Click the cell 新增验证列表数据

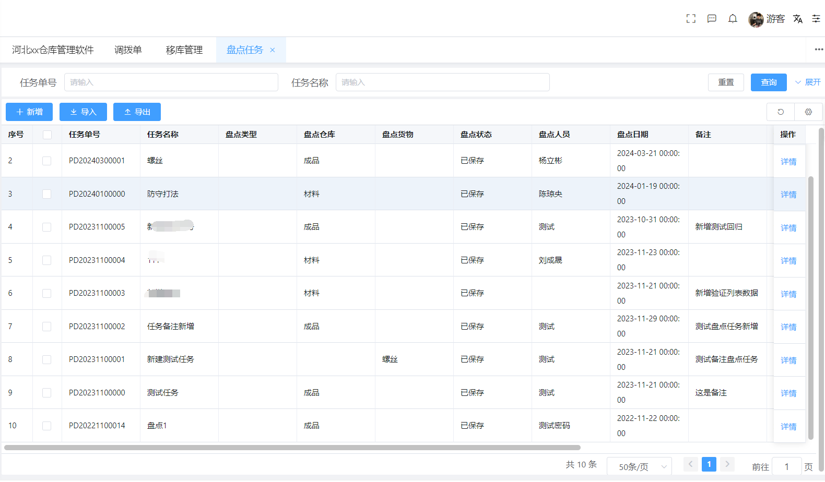tap(726, 293)
